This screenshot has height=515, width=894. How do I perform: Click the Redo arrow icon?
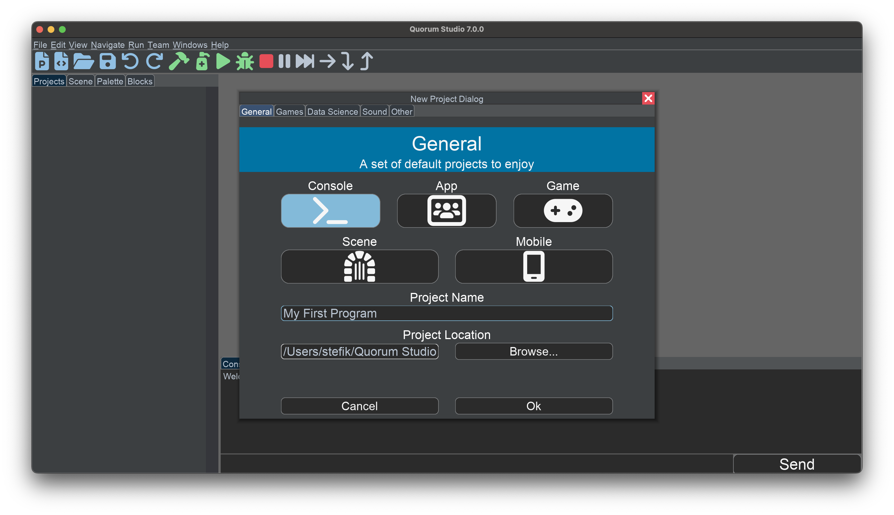(155, 61)
